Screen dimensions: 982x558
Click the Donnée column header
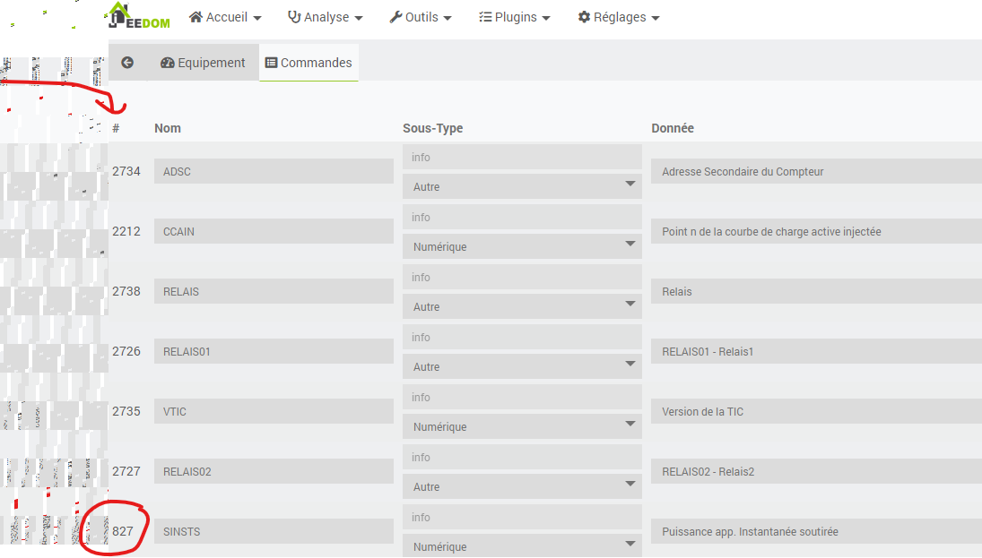click(673, 128)
